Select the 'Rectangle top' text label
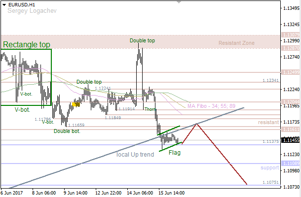 tap(27, 45)
